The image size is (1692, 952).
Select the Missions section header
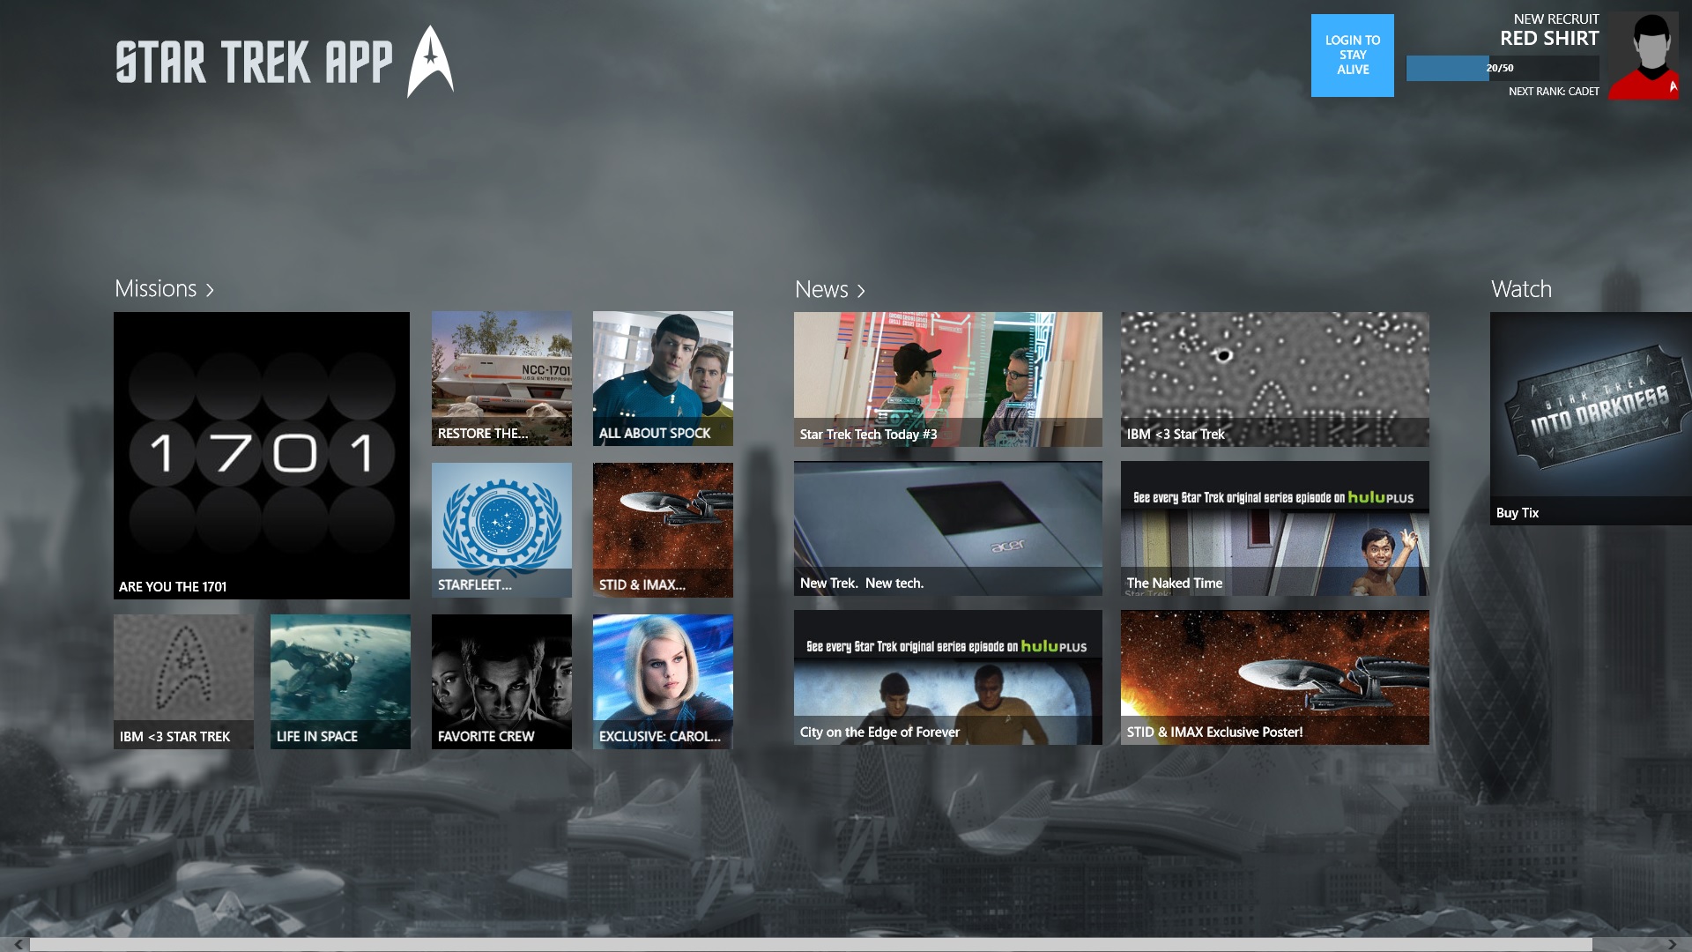click(x=155, y=288)
